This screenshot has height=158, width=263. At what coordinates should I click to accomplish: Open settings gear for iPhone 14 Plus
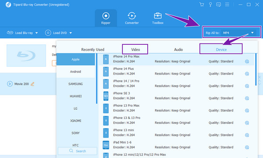[x=247, y=74]
